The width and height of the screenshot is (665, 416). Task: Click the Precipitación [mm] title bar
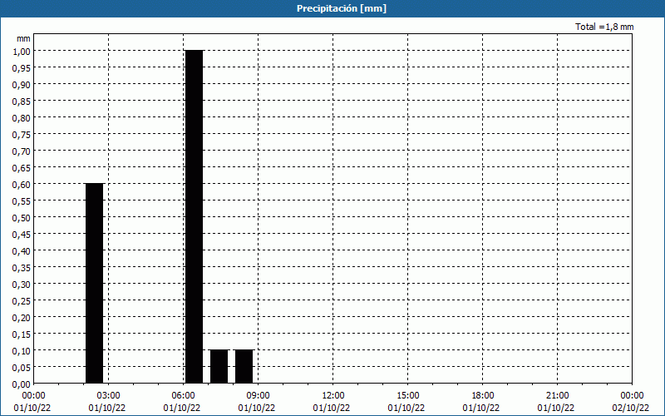(332, 8)
